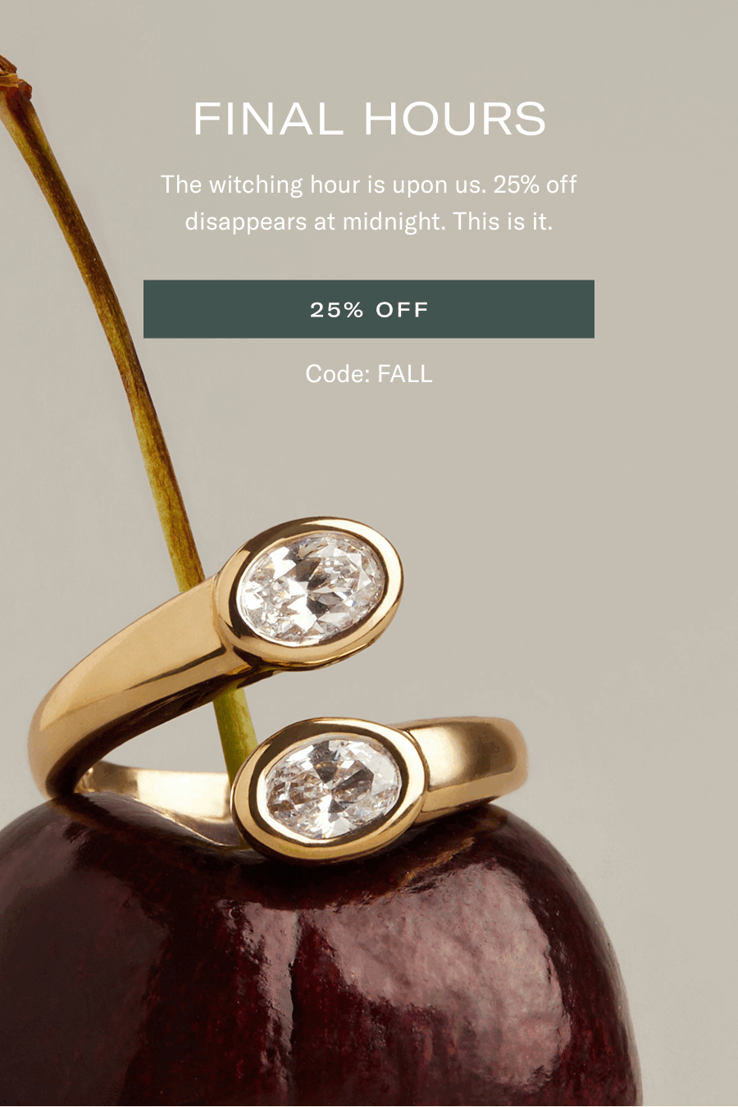Click '25% off' in the paragraph text

click(535, 184)
